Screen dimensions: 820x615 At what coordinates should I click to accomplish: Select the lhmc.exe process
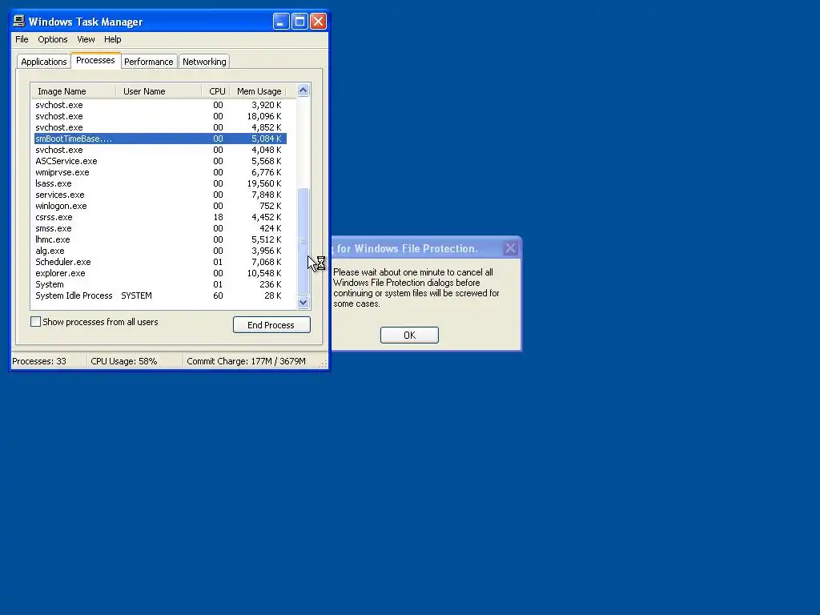(x=160, y=239)
